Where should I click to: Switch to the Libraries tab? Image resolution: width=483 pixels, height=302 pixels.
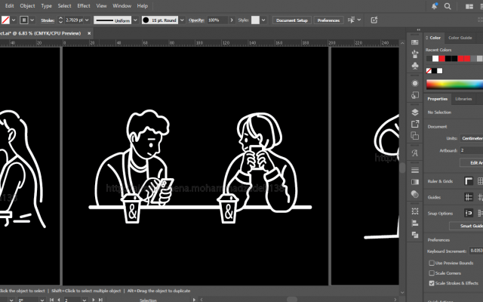click(x=463, y=99)
